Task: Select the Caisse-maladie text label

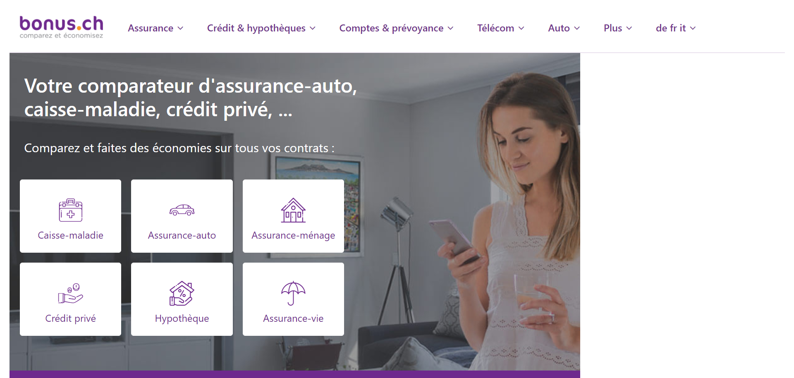Action: click(x=71, y=235)
